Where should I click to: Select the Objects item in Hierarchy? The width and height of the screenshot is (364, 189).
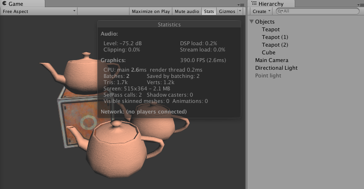pos(265,22)
